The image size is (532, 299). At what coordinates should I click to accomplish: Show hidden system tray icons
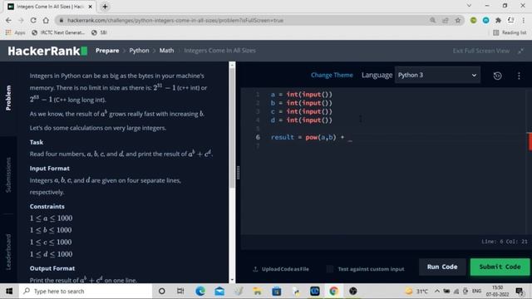click(x=437, y=292)
